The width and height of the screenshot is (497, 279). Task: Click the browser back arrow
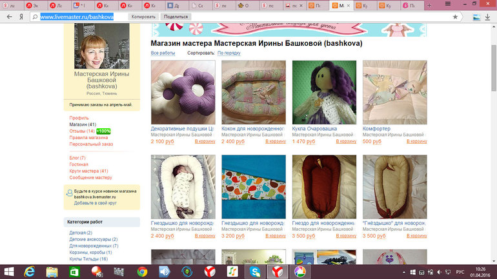[11, 16]
